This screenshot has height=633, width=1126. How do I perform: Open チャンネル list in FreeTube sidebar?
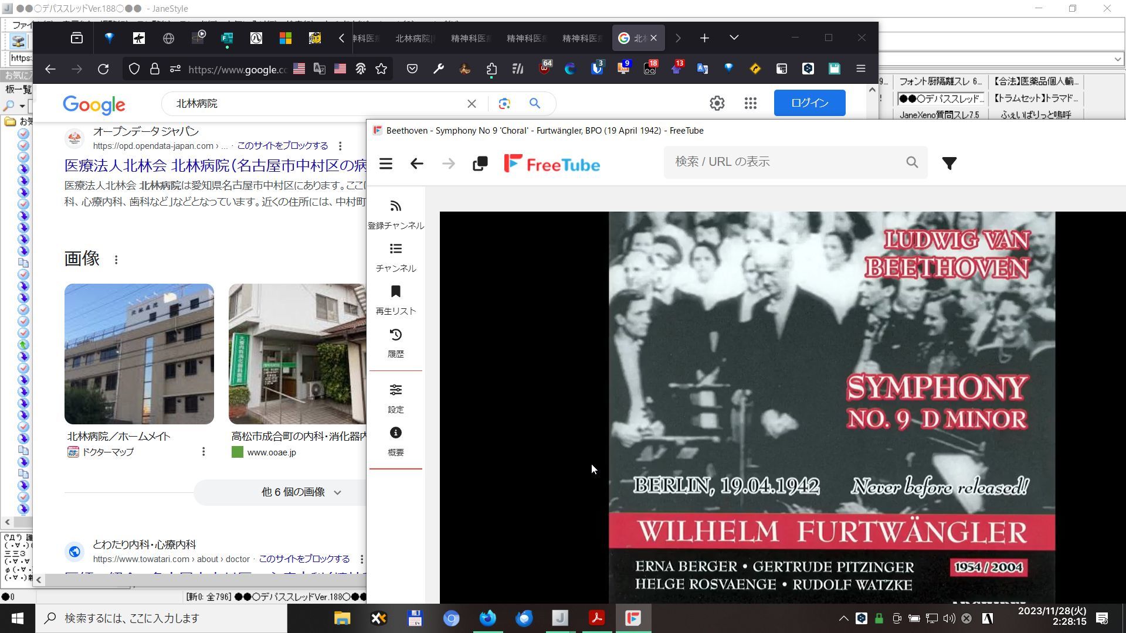point(396,257)
